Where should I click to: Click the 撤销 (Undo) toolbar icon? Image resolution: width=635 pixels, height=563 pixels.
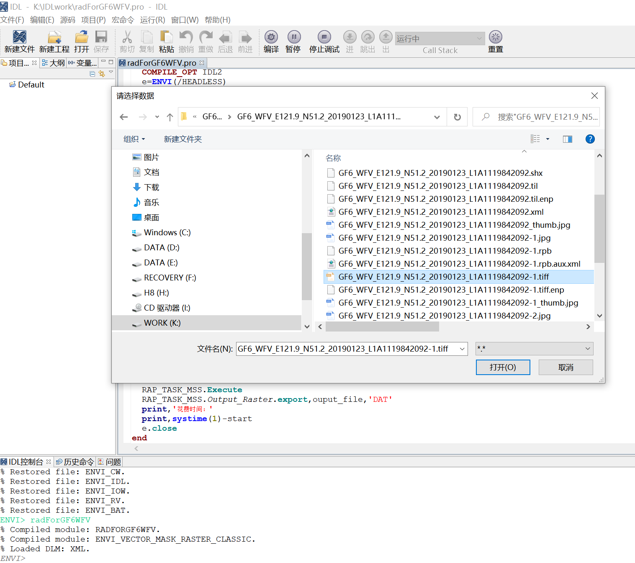[186, 37]
